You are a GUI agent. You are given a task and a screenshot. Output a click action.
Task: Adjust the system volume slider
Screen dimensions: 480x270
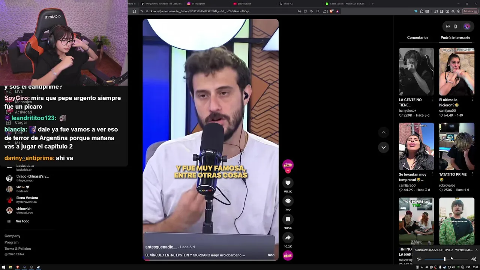tap(446, 259)
